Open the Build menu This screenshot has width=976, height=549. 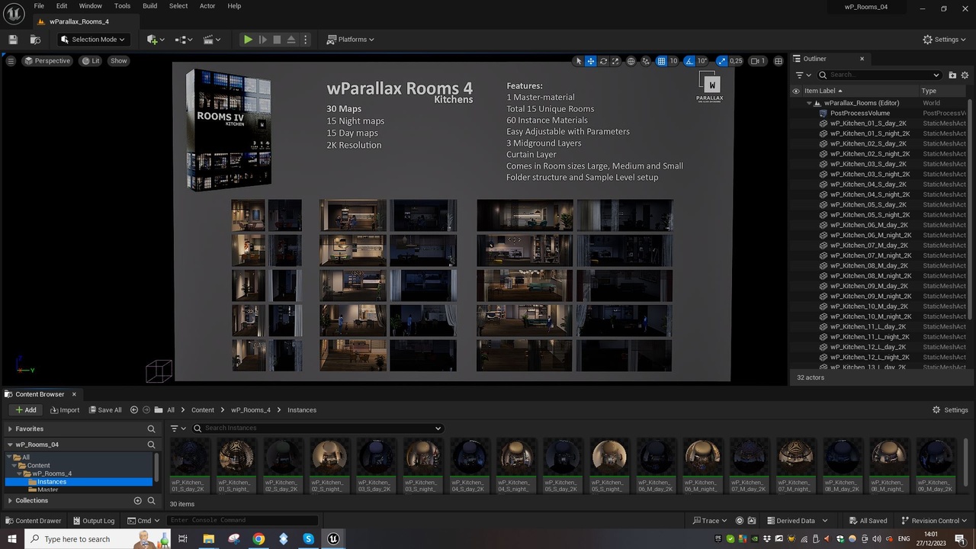149,6
